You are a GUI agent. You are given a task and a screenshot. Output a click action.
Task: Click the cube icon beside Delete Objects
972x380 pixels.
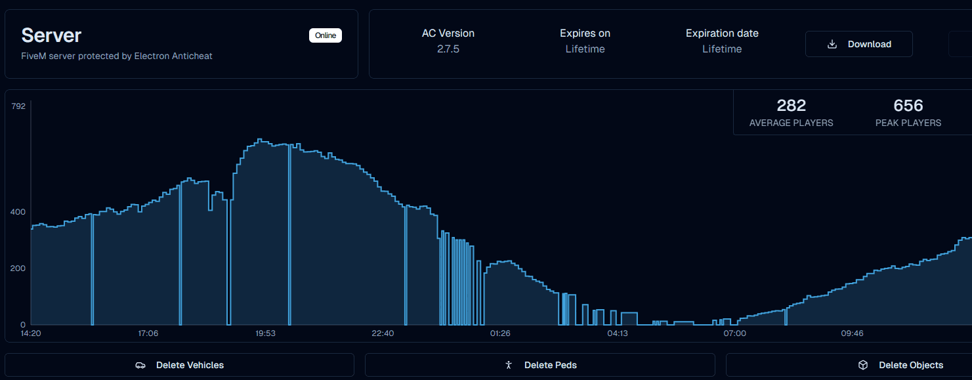point(863,365)
